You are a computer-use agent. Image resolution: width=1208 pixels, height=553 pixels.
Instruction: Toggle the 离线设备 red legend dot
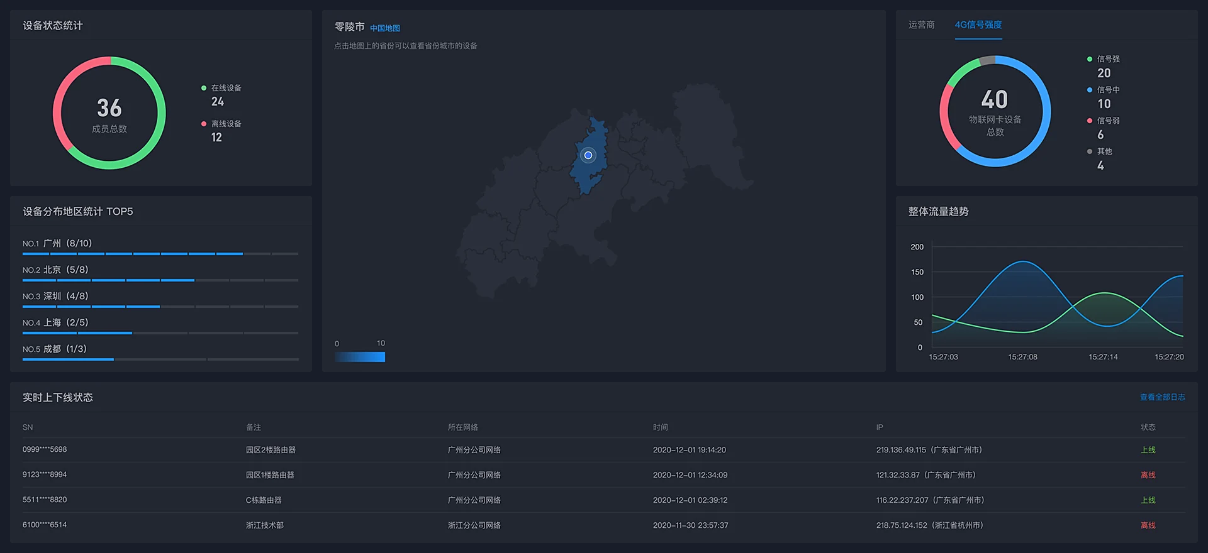pos(204,124)
